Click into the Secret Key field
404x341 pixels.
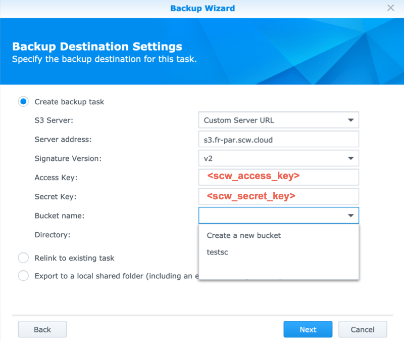[278, 196]
